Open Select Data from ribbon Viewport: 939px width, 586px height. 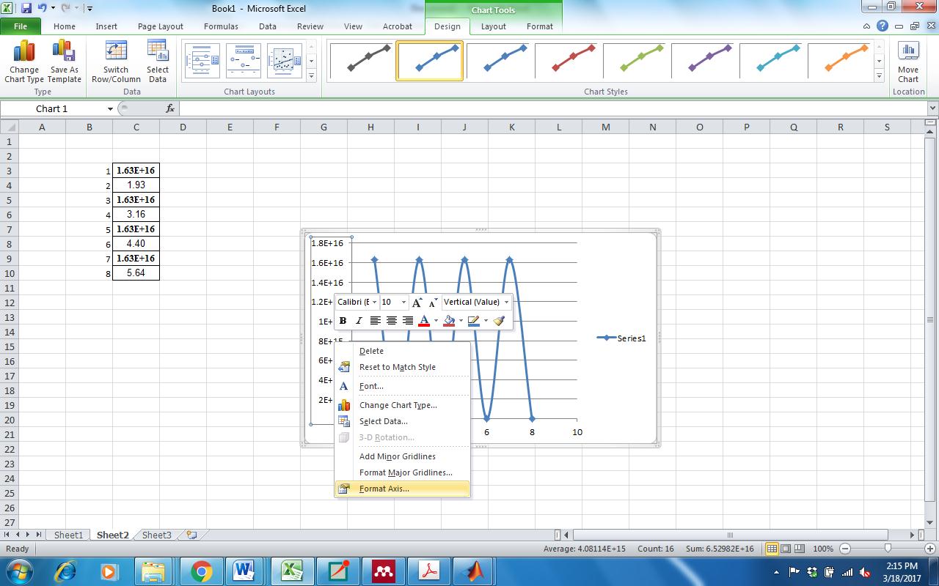pos(157,62)
